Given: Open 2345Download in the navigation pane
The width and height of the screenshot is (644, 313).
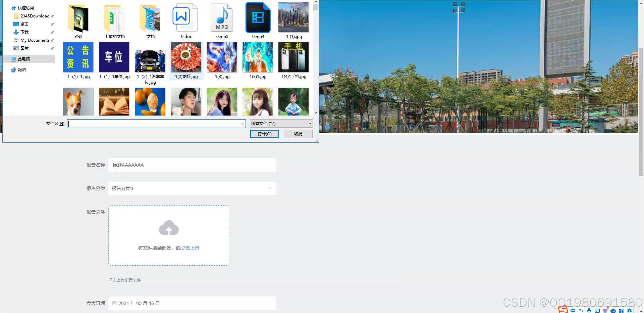Looking at the screenshot, I should point(35,16).
